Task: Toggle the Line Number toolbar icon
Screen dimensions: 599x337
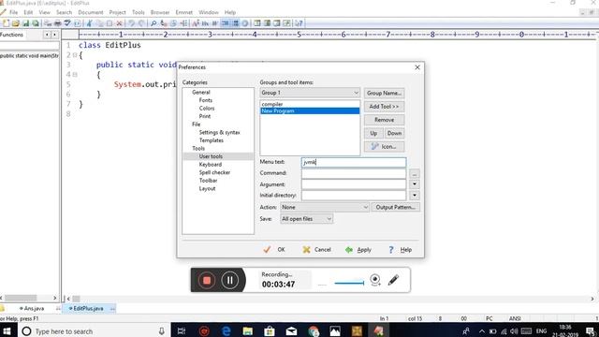Action: click(x=235, y=23)
